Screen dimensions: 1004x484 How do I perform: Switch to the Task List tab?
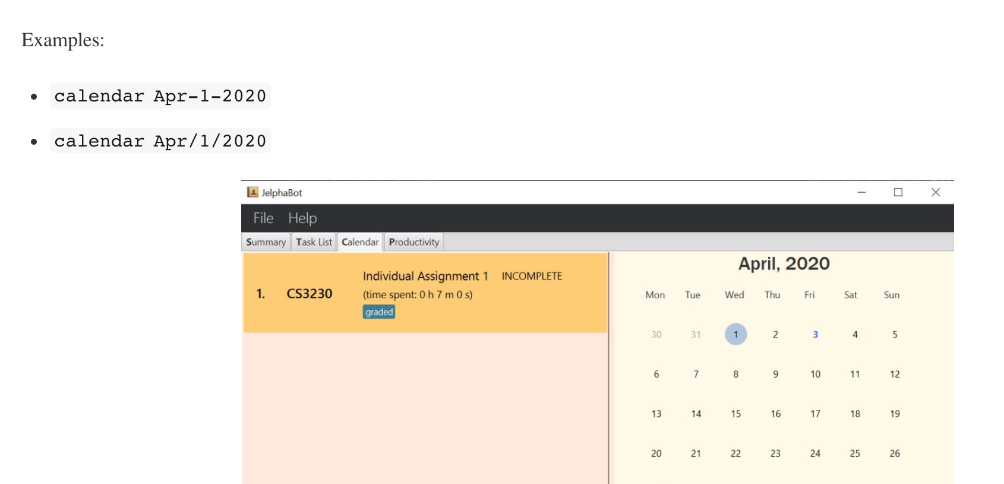coord(314,242)
